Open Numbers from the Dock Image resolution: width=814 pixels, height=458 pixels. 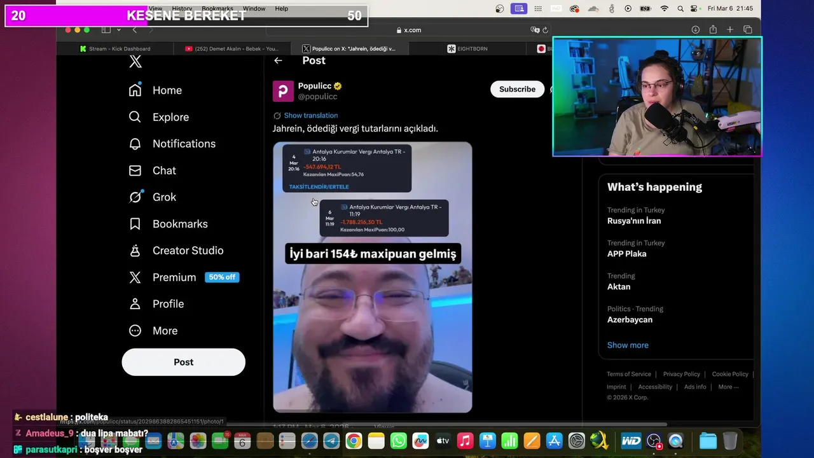[x=509, y=441]
